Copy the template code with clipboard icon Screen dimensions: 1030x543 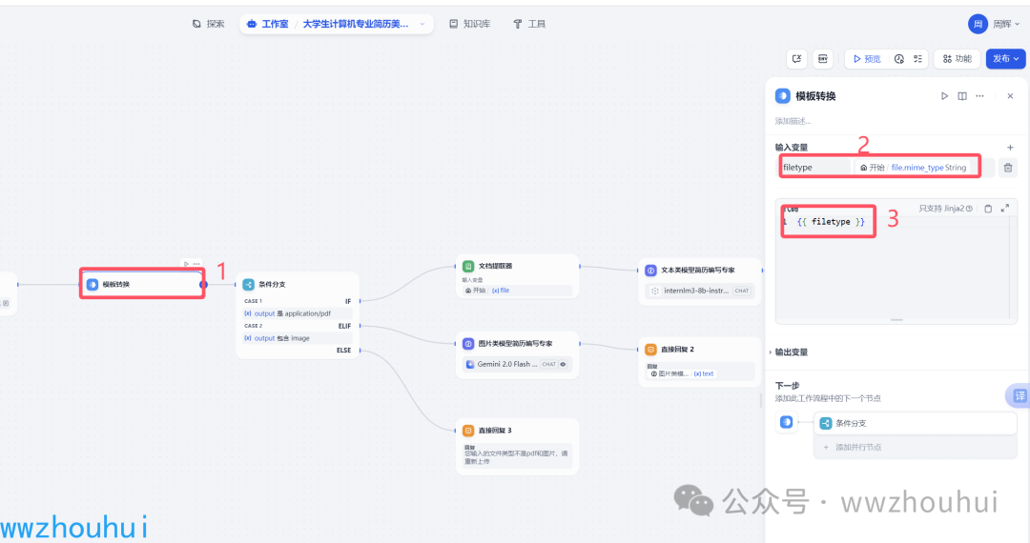[x=988, y=209]
